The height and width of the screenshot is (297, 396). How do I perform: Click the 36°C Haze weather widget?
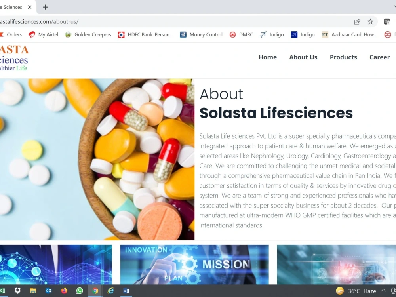tap(356, 291)
